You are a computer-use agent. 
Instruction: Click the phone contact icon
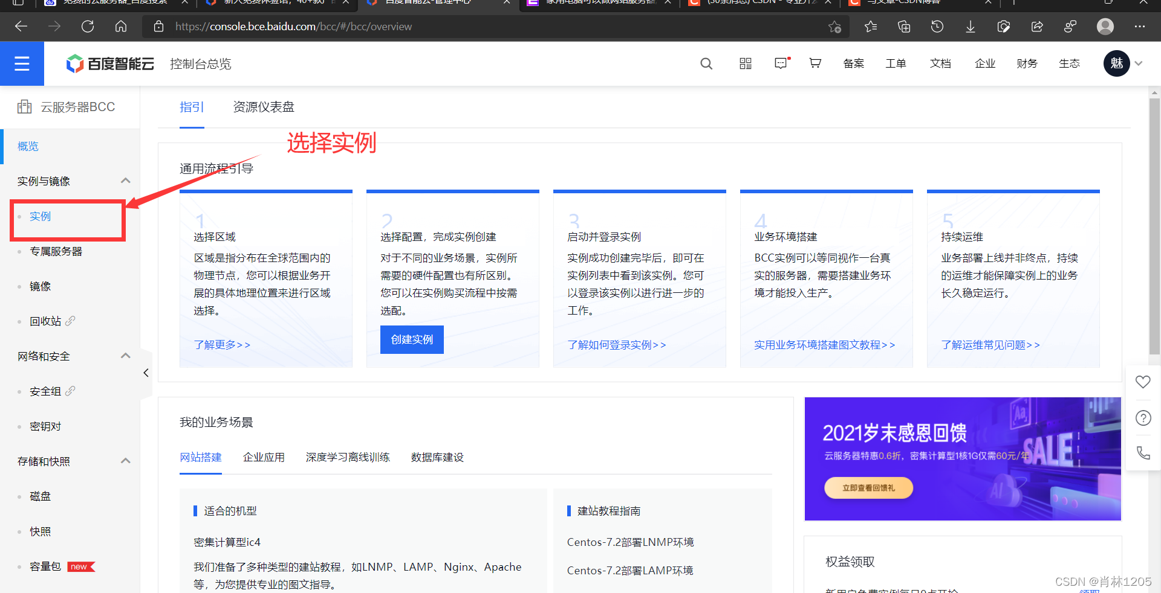[1143, 453]
